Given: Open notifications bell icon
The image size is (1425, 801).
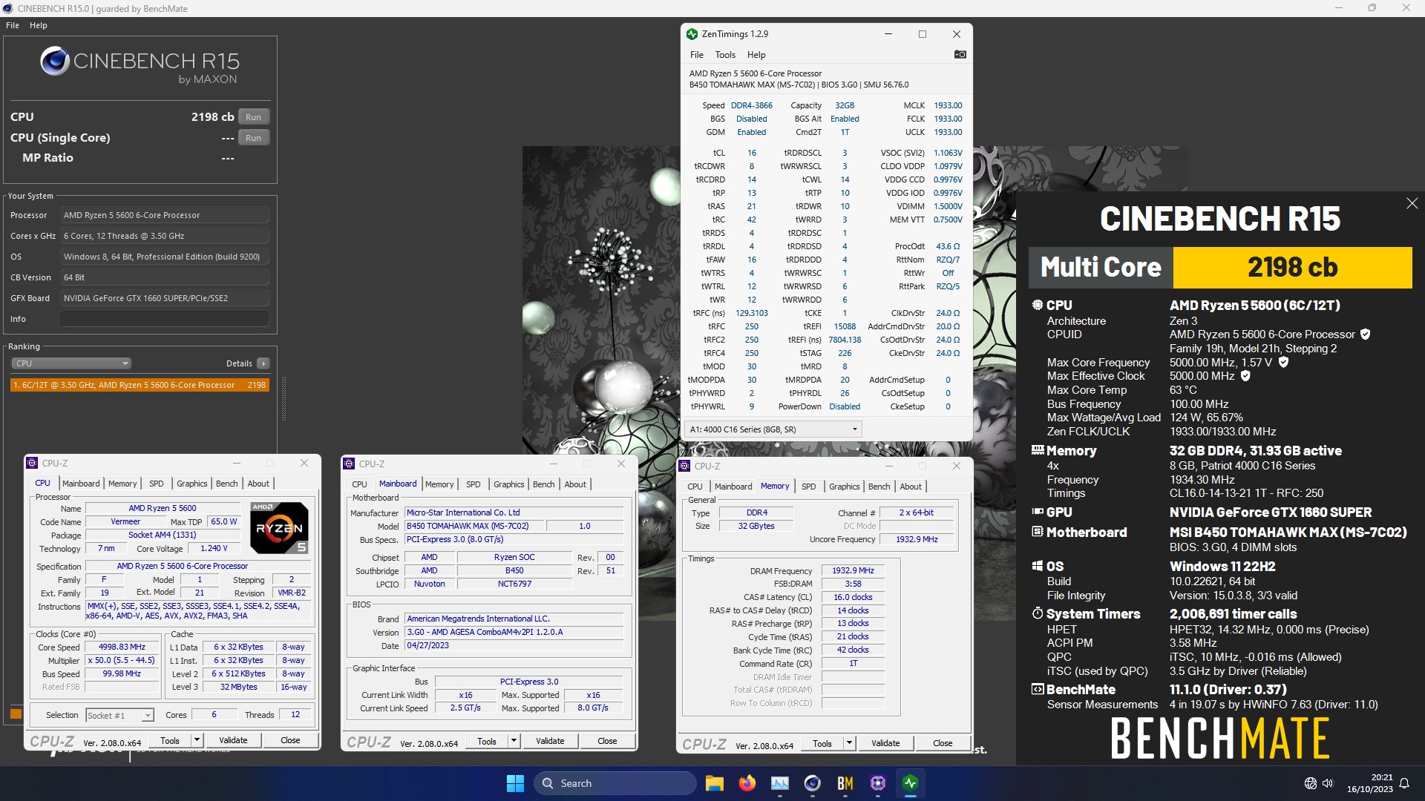Looking at the screenshot, I should [x=1404, y=783].
